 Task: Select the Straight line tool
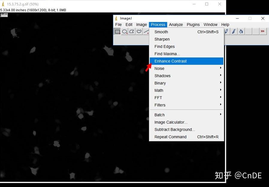(146, 31)
